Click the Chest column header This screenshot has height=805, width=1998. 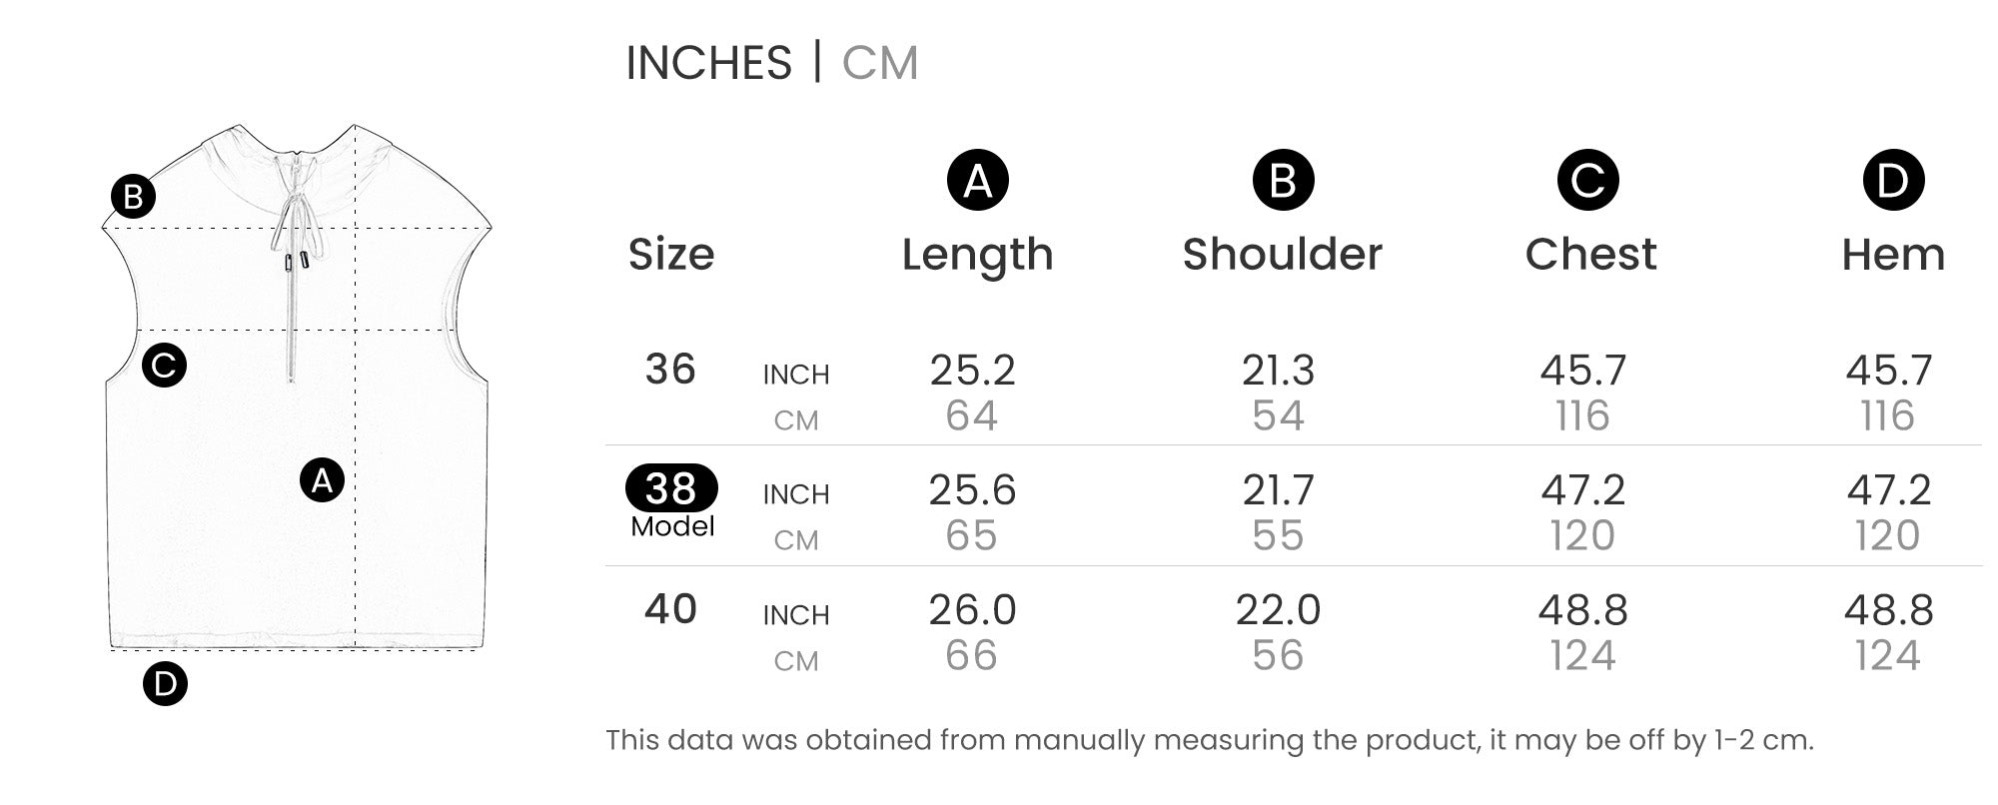(x=1590, y=255)
